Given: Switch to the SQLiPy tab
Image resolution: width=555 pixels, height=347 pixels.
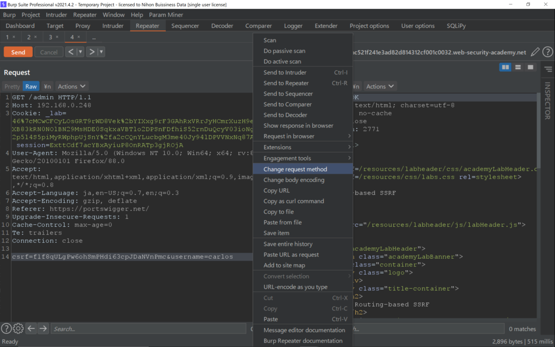Looking at the screenshot, I should coord(456,26).
